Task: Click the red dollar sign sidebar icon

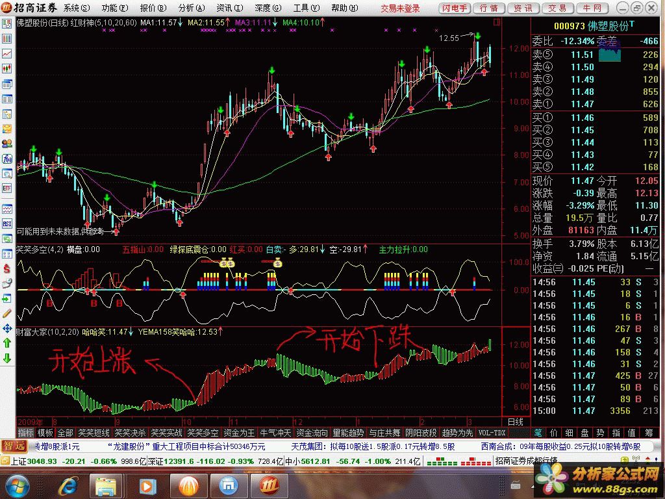Action: tap(6, 268)
